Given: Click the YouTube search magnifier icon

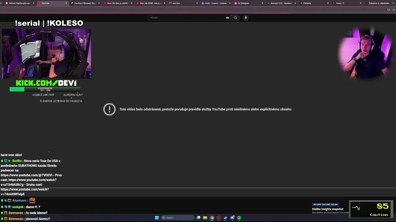Looking at the screenshot, I should [235, 18].
